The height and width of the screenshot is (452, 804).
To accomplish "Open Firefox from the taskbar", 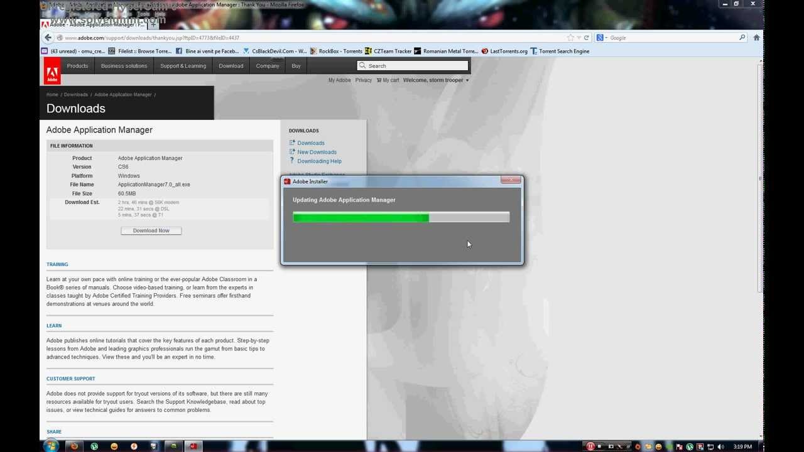I will pyautogui.click(x=73, y=446).
